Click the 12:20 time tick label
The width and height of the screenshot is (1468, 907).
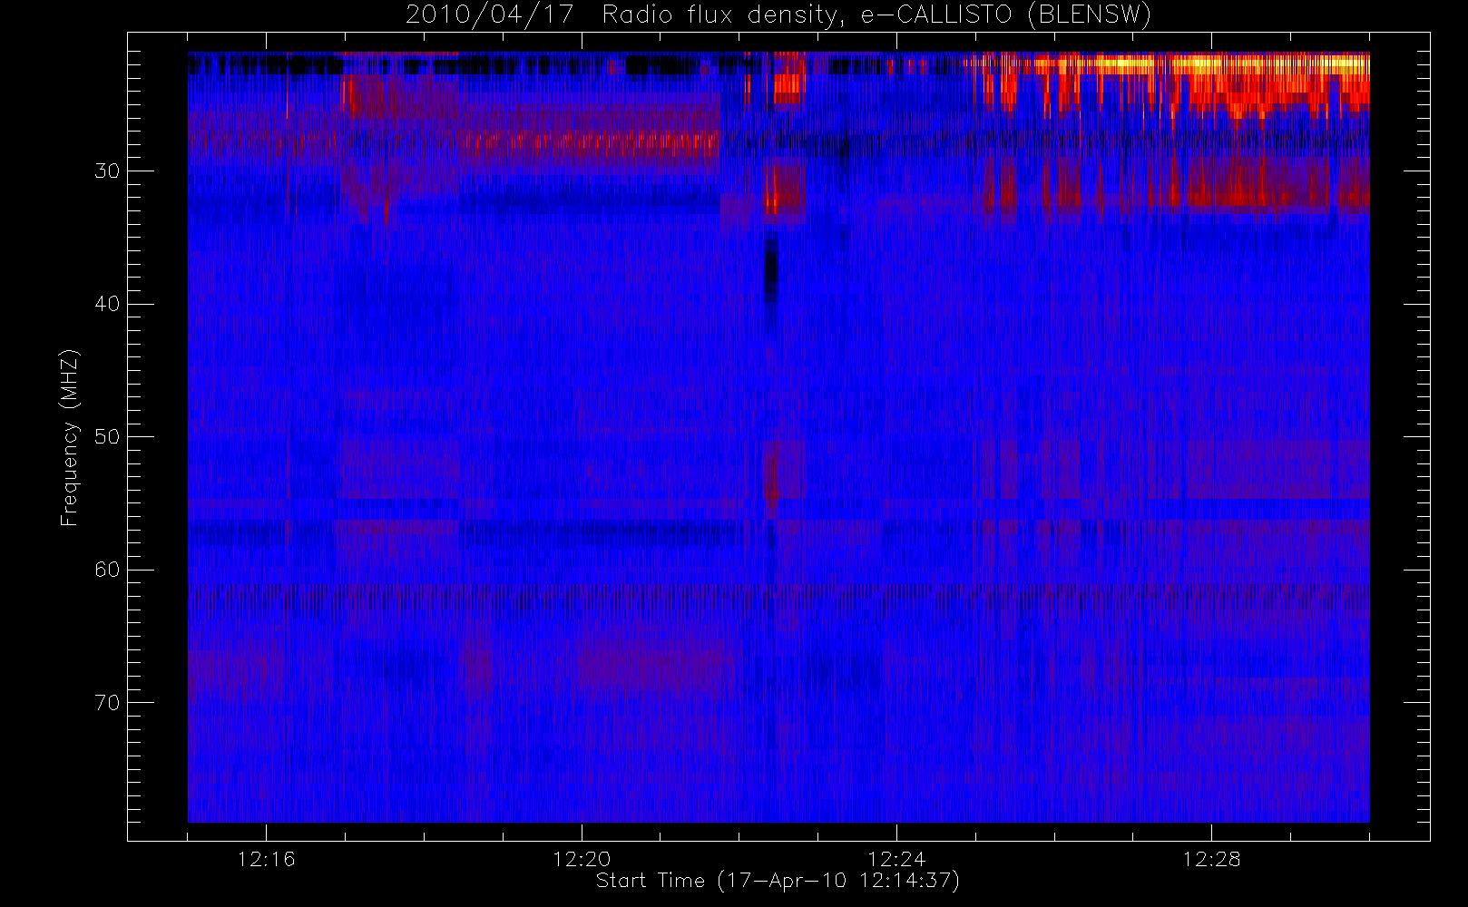[581, 859]
